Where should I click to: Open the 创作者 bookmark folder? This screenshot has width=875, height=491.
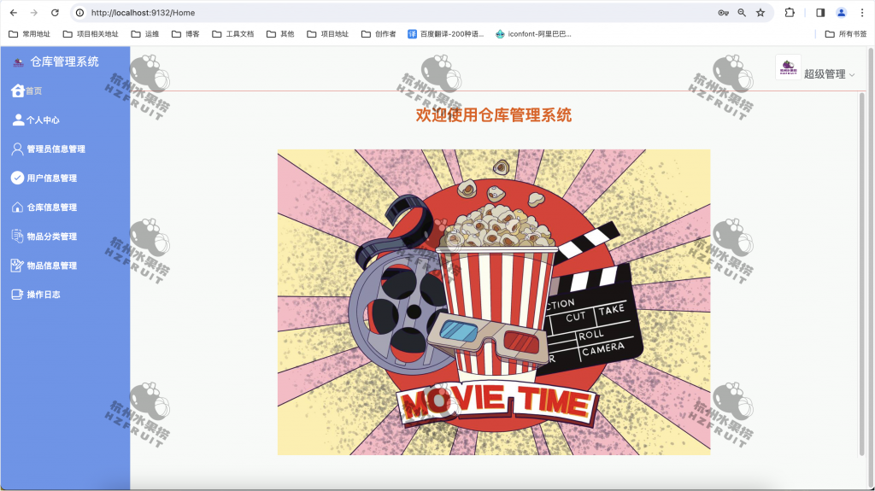(379, 34)
